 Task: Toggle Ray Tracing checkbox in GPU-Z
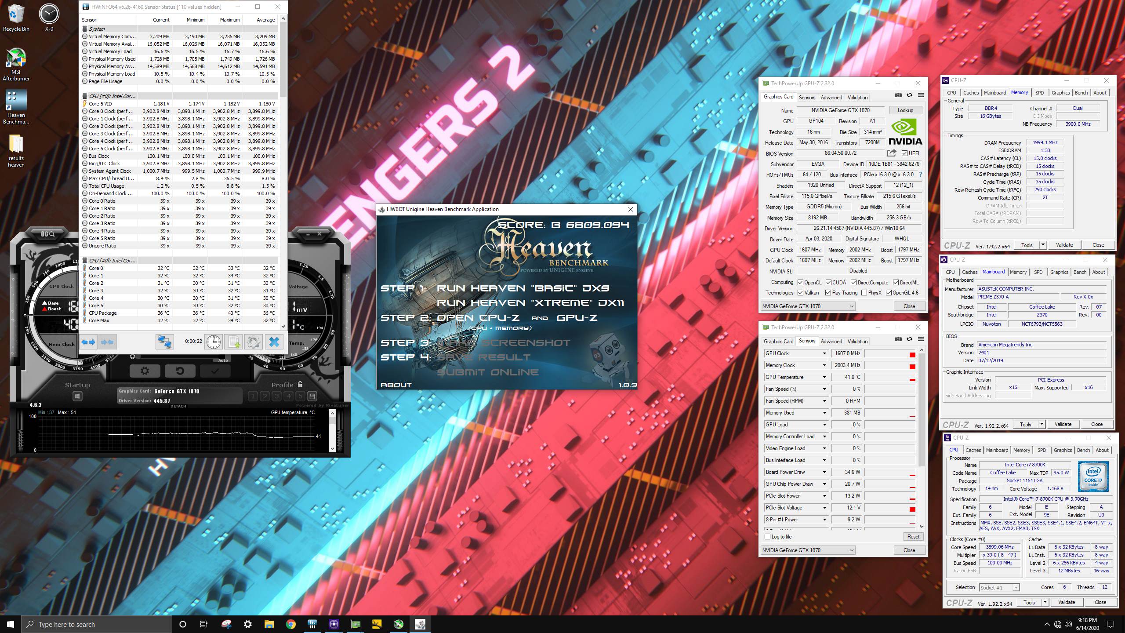point(828,293)
